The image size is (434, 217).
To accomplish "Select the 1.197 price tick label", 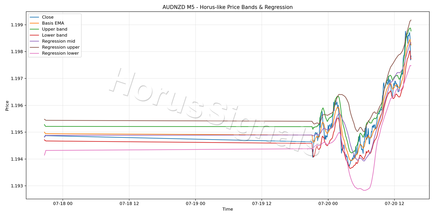I will tap(17, 79).
